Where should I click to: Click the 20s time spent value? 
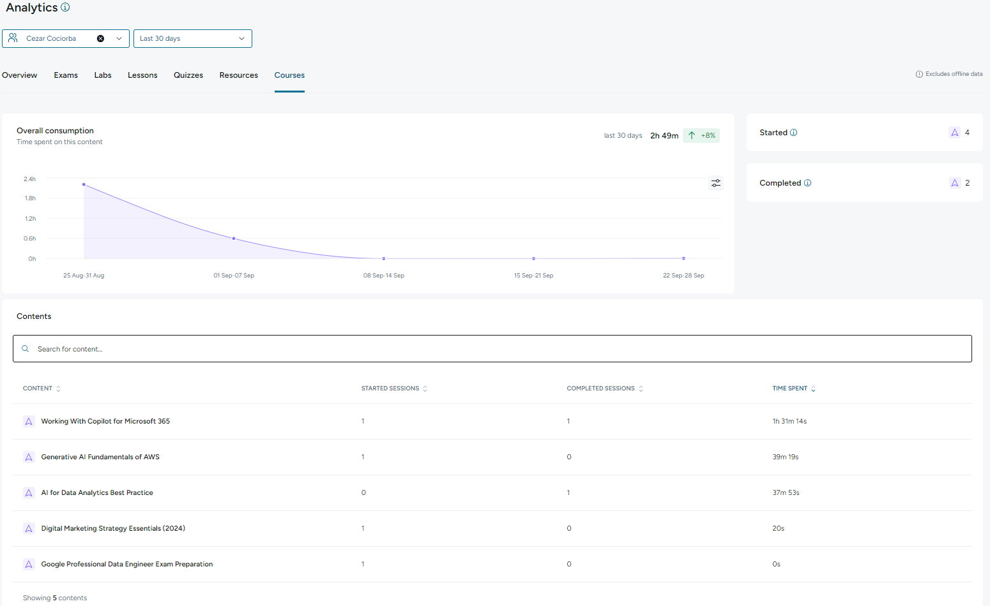point(778,528)
